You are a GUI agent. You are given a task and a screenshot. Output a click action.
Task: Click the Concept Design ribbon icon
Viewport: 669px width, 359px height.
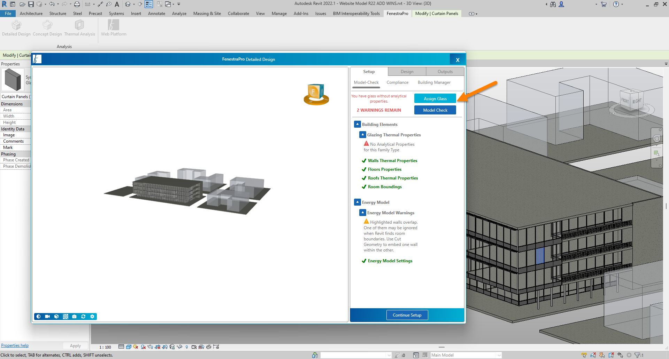point(47,28)
